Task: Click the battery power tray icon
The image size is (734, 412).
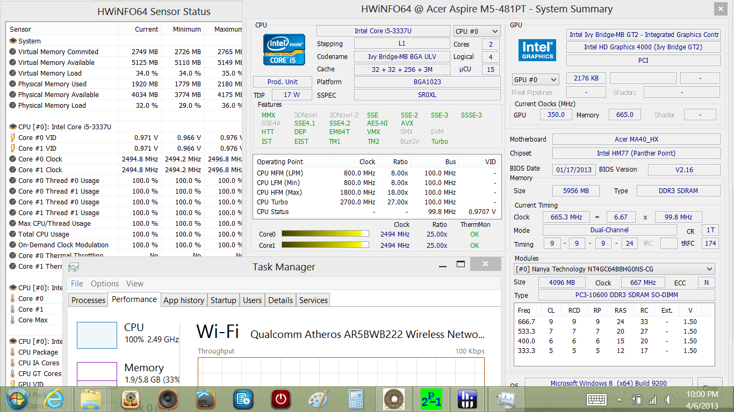Action: [637, 400]
